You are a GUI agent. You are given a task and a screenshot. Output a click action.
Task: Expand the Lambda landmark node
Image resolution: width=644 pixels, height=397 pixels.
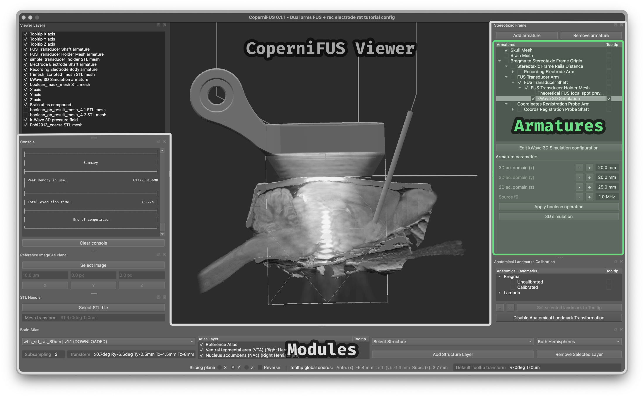tap(499, 293)
